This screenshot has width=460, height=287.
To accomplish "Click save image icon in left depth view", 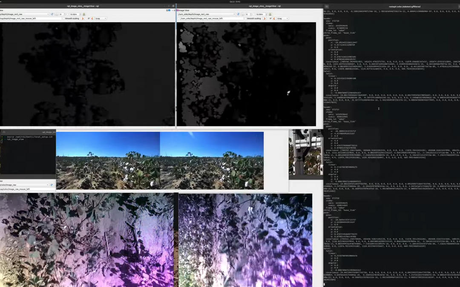I will click(84, 14).
